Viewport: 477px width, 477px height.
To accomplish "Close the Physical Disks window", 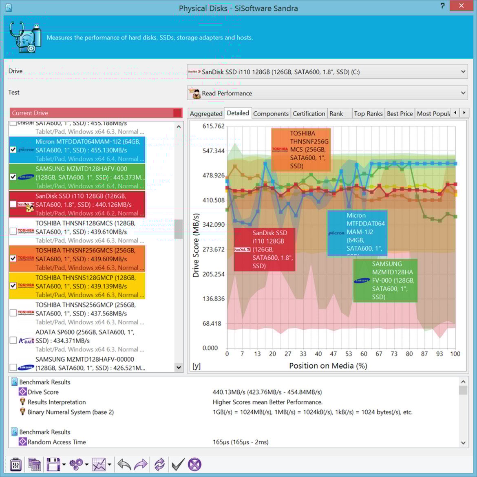I will [461, 5].
